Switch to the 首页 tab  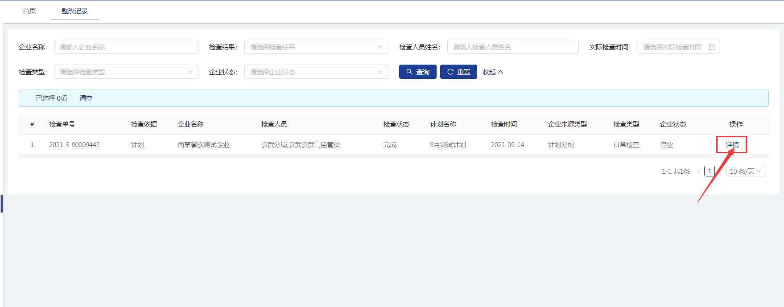pyautogui.click(x=29, y=11)
